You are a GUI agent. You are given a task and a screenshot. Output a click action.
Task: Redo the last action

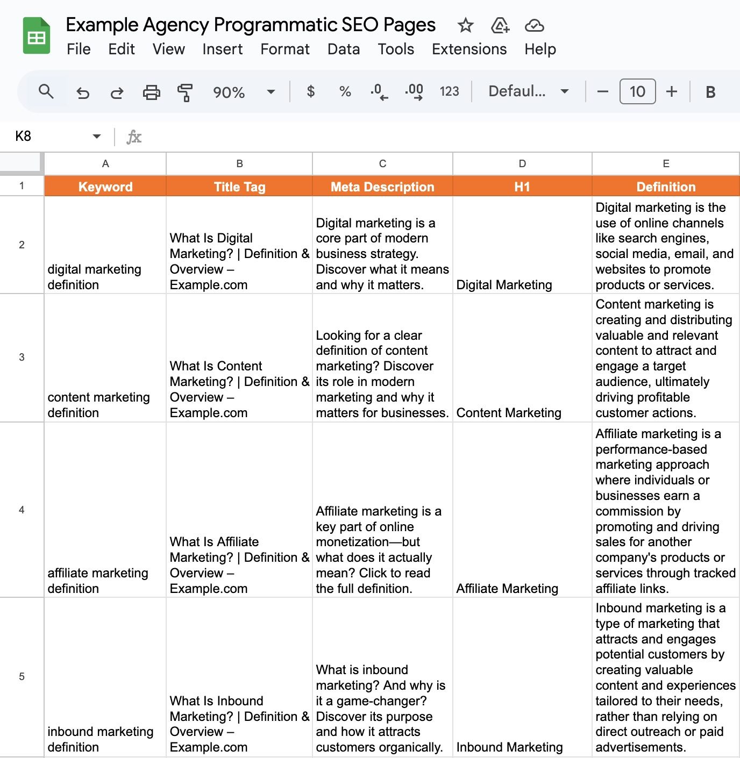[117, 91]
